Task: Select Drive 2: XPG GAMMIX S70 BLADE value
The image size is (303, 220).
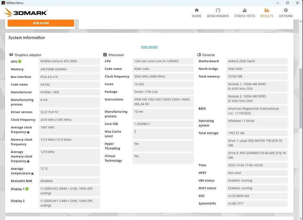Action: [257, 155]
